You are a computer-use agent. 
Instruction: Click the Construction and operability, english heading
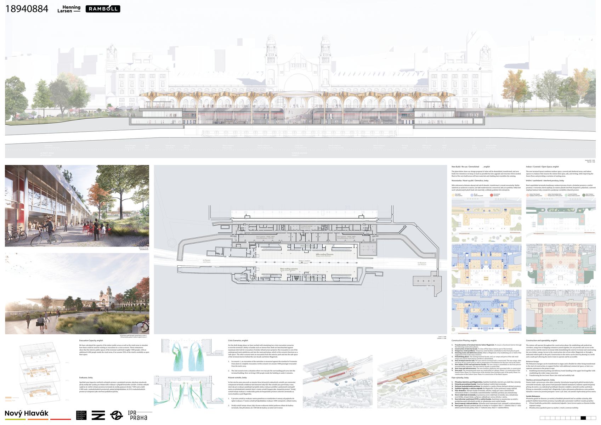pos(542,340)
